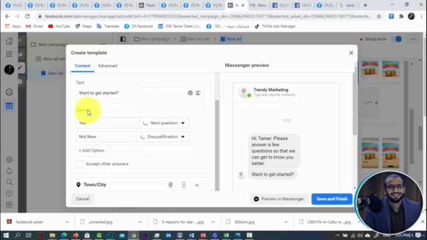This screenshot has height=240, width=427.
Task: Go to New ad set breadcrumb
Action: pos(195,39)
